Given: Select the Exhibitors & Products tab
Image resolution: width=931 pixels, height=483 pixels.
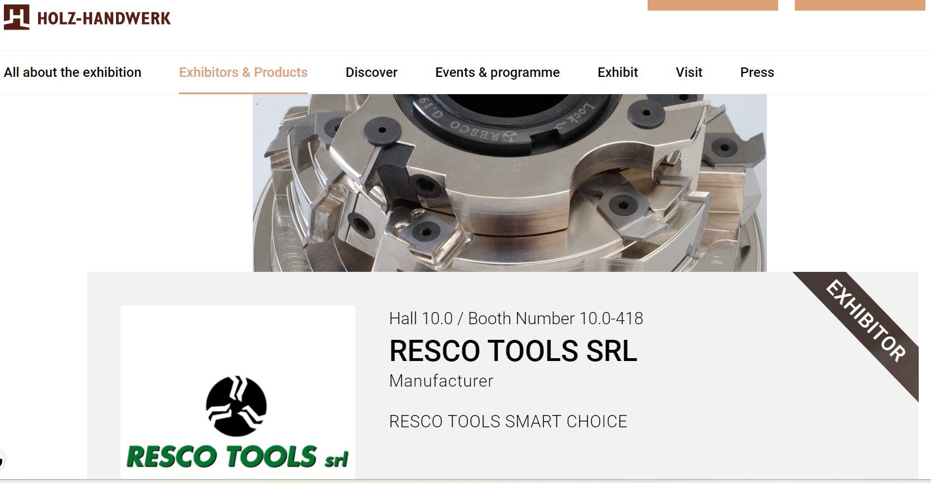Looking at the screenshot, I should tap(243, 72).
